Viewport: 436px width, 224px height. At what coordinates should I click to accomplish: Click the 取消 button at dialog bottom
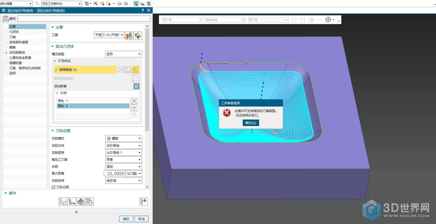(142, 219)
